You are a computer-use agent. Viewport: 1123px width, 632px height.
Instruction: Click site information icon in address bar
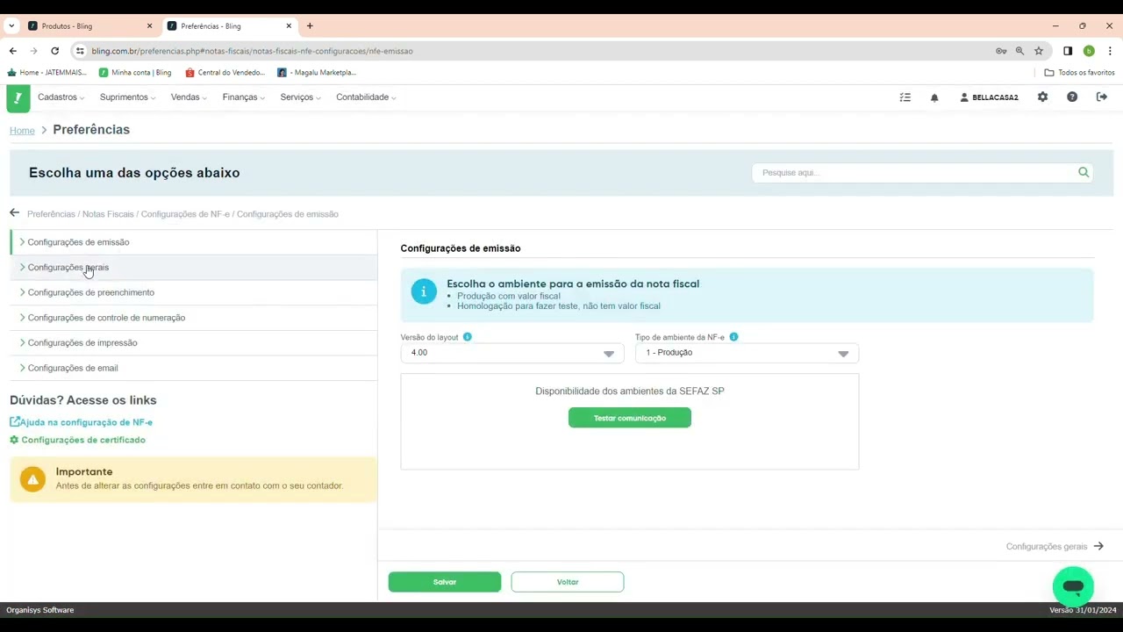coord(80,51)
